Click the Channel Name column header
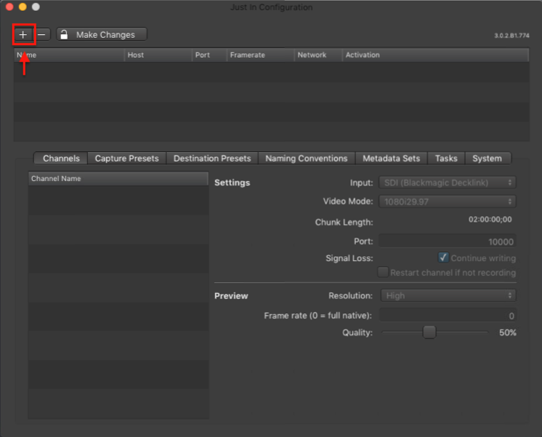542x437 pixels. 118,179
